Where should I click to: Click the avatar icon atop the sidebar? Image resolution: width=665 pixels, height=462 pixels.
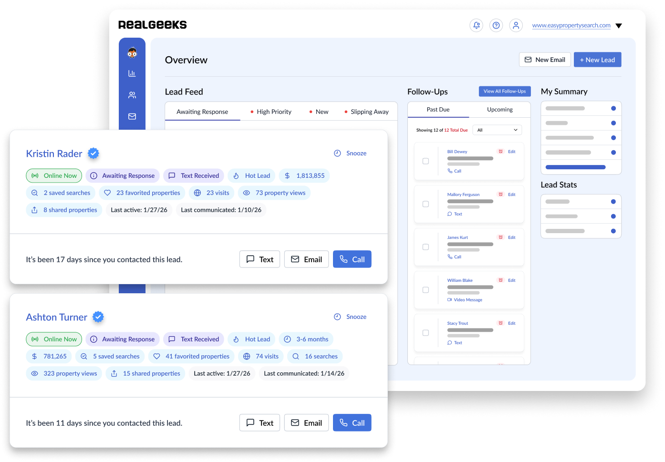(x=132, y=52)
